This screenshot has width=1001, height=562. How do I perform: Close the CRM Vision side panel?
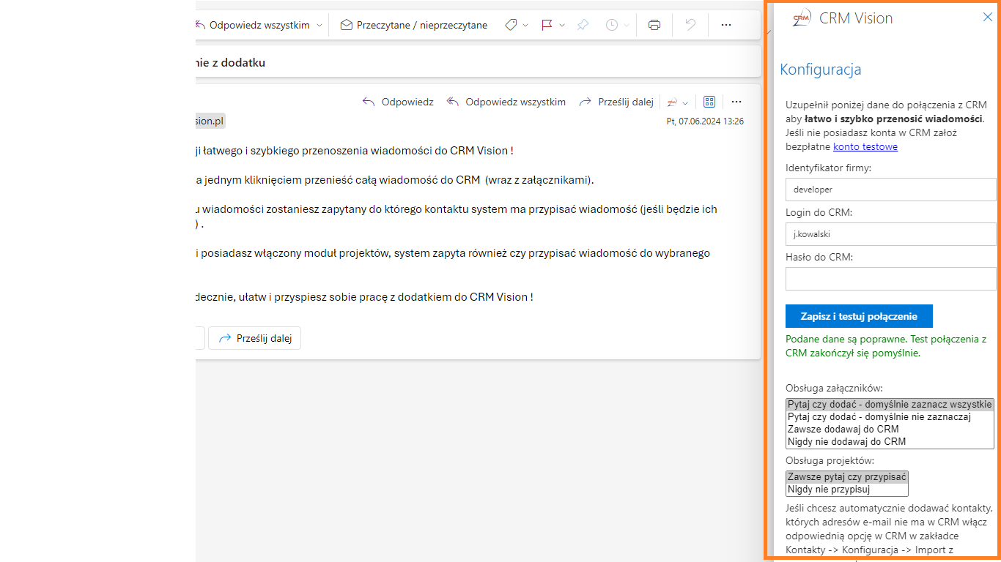[x=988, y=17]
